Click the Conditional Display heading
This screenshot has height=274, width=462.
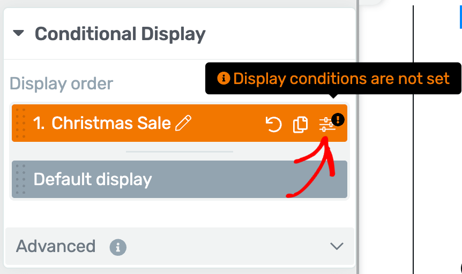[x=120, y=34]
